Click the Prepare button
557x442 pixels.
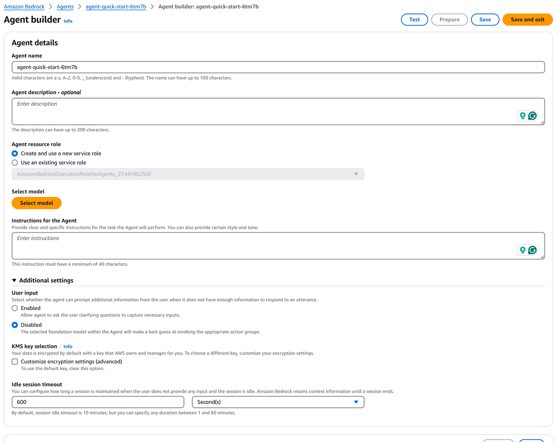pyautogui.click(x=449, y=20)
